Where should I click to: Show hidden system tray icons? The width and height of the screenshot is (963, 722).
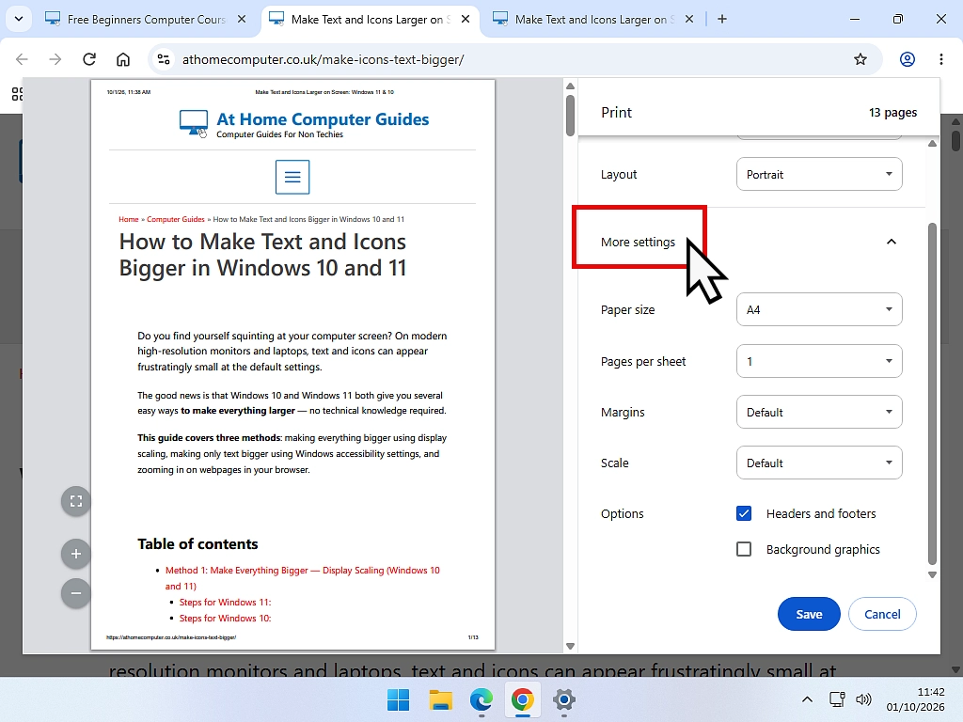[x=807, y=699]
